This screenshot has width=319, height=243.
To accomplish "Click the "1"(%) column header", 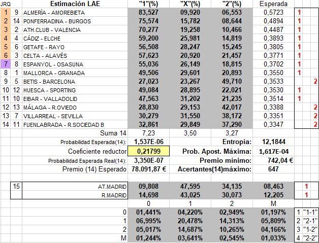I will click(x=148, y=4).
